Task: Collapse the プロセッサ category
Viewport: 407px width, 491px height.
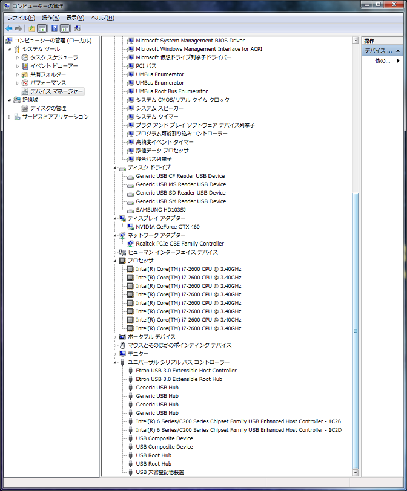Action: click(x=115, y=261)
